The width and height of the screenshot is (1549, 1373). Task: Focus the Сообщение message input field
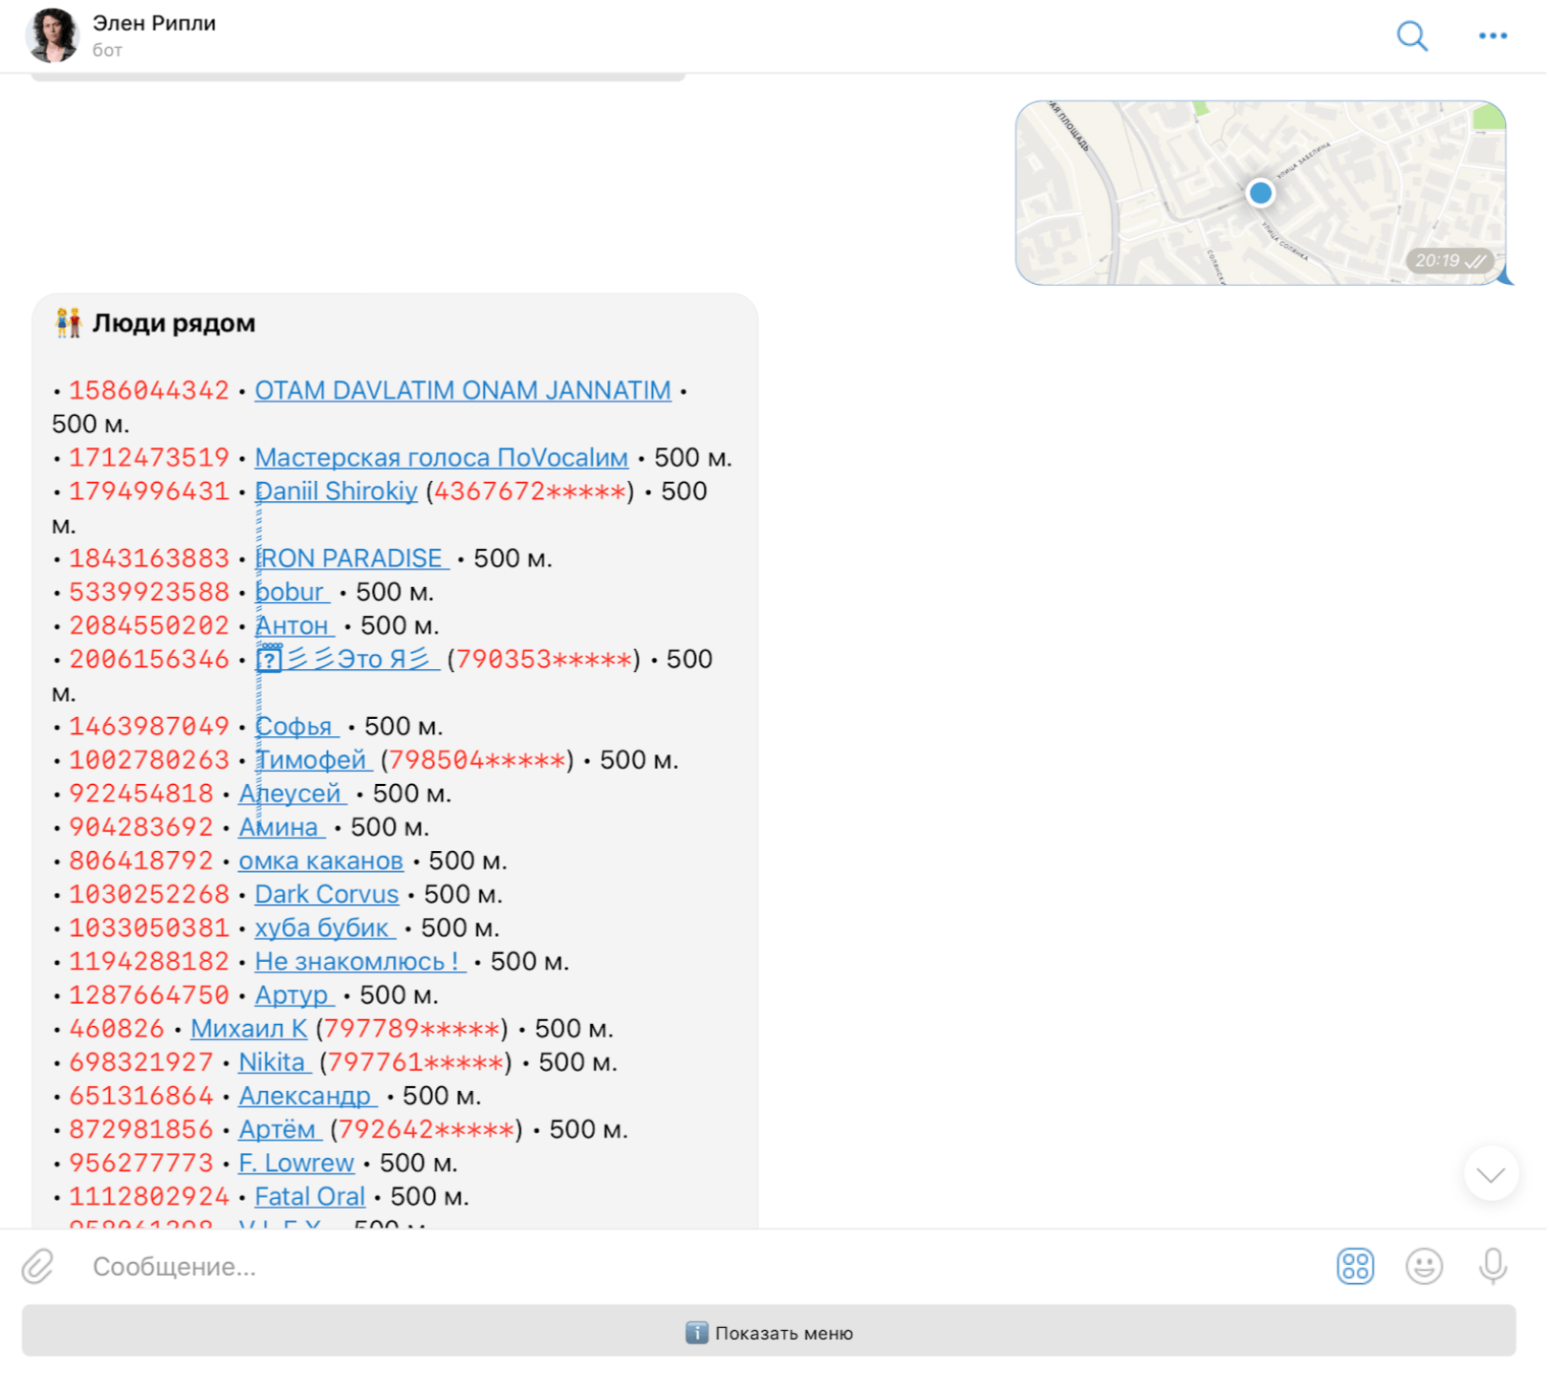669,1266
